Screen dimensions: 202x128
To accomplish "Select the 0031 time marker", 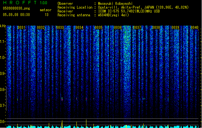I will pyautogui.click(x=22, y=28).
